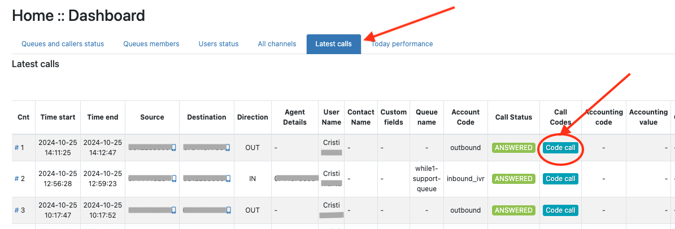Click phone icon beside first row's destination number
This screenshot has height=229, width=675.
coord(227,148)
